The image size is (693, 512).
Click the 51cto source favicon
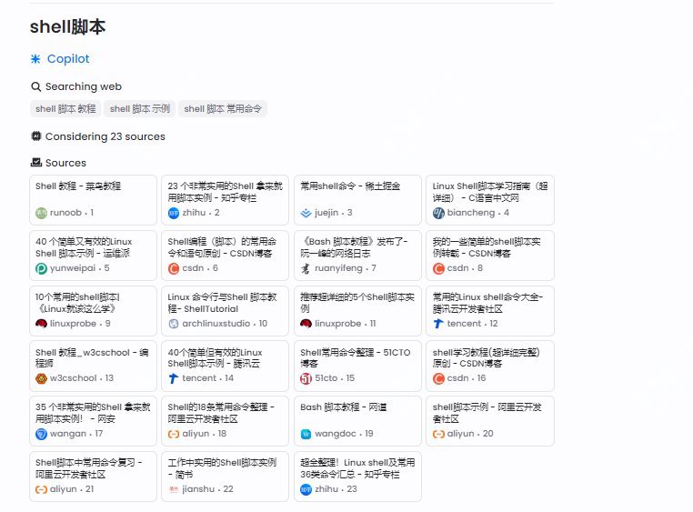point(306,378)
